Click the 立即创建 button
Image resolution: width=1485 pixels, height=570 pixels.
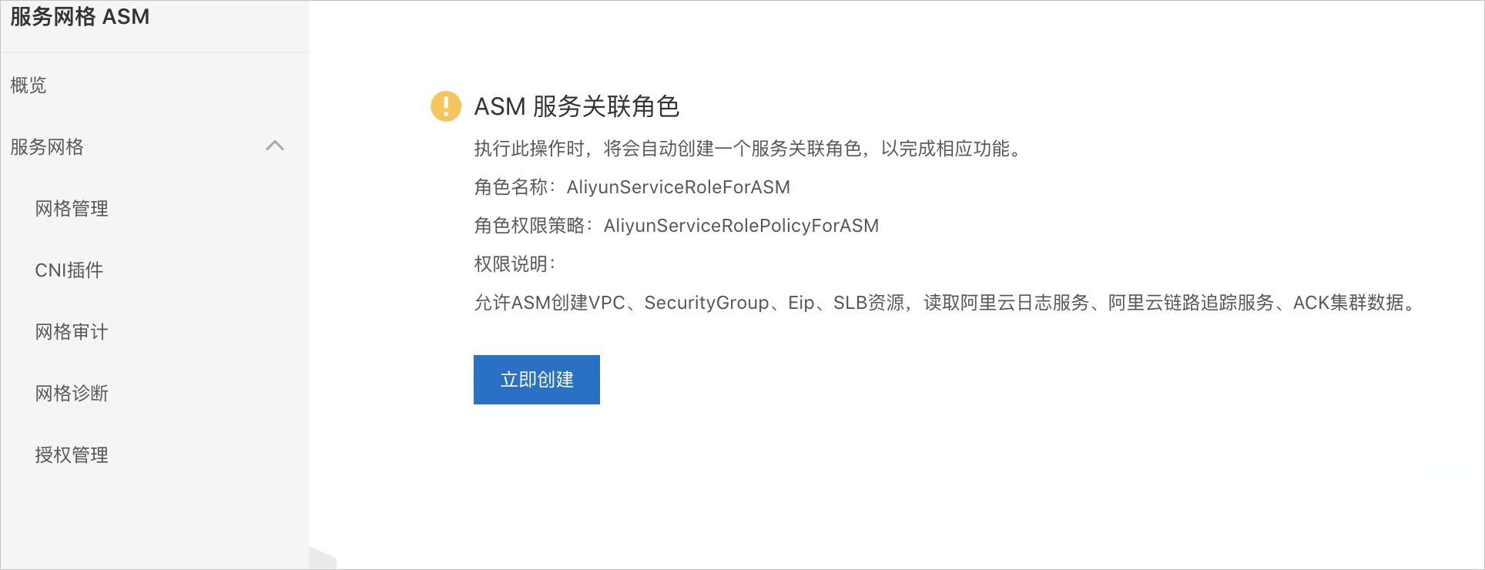click(x=537, y=380)
